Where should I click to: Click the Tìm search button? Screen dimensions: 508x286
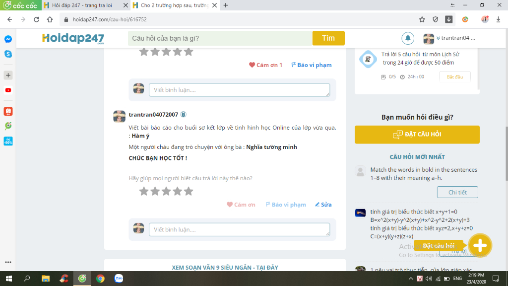pos(328,38)
